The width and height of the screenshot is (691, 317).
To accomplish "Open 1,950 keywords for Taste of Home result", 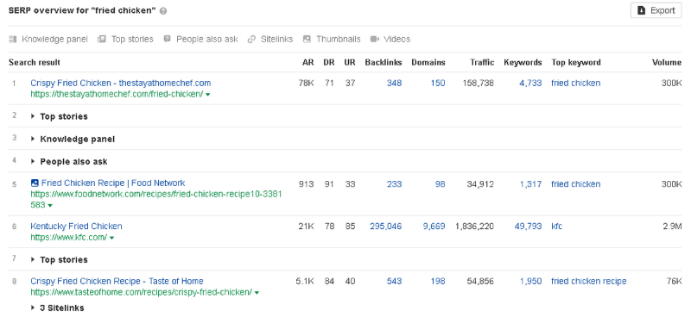I will (530, 281).
